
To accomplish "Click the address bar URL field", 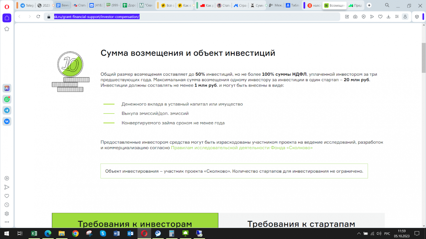I will tap(191, 17).
